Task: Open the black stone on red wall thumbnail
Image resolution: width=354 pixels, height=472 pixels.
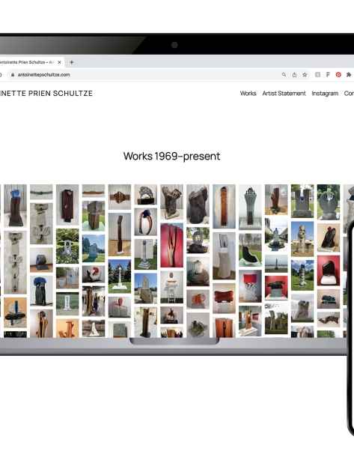Action: (328, 271)
